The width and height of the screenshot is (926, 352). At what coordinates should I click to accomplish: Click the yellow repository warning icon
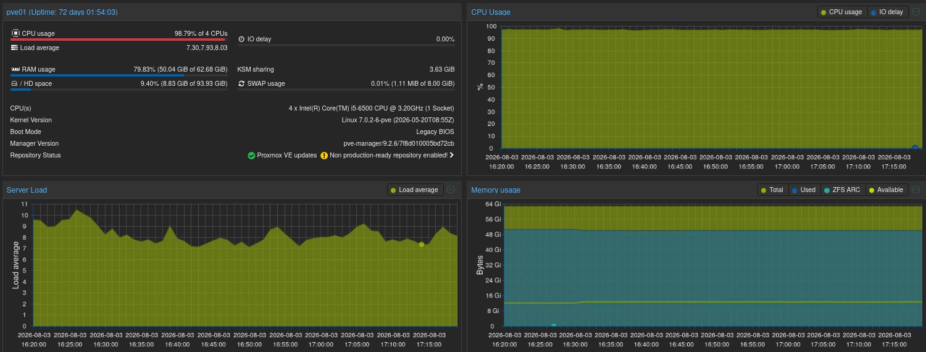tap(324, 156)
